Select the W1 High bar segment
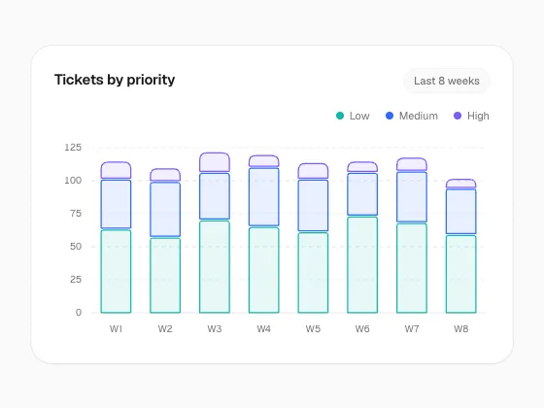Image resolution: width=544 pixels, height=408 pixels. coord(116,170)
